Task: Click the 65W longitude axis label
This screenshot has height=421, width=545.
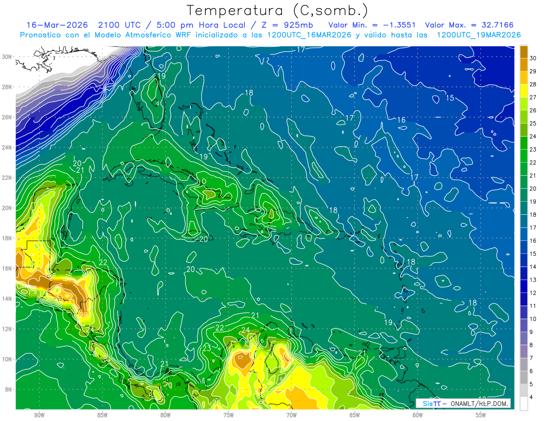Action: [355, 415]
